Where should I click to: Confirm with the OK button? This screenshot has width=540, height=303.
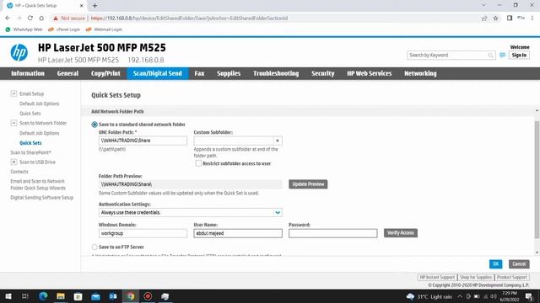(x=495, y=263)
